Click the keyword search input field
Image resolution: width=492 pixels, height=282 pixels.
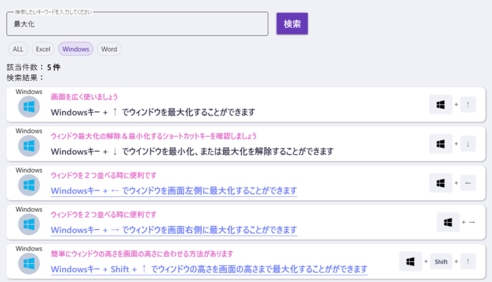(137, 24)
